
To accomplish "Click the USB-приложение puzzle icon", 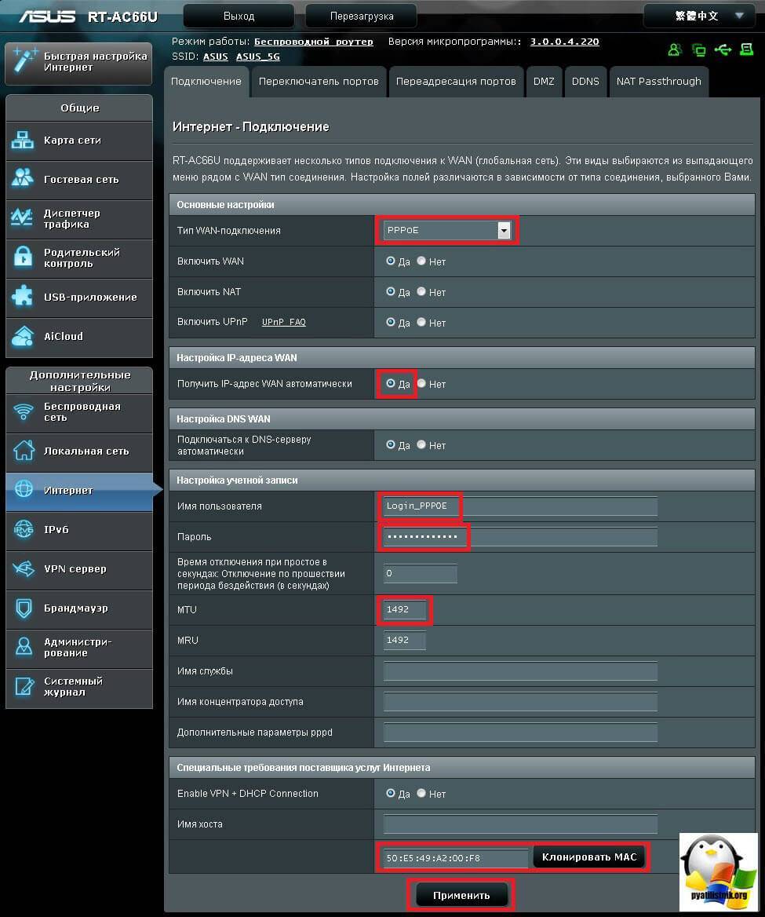I will (23, 297).
